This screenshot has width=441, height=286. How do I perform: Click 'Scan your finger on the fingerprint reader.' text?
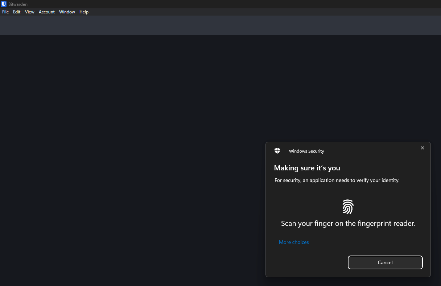(348, 224)
